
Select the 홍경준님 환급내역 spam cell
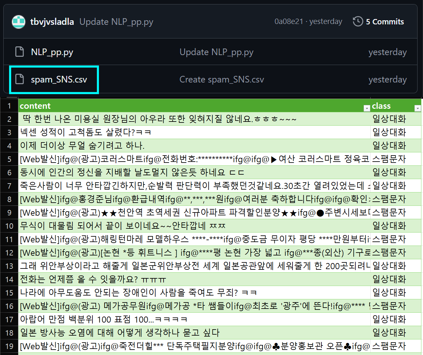pos(194,199)
